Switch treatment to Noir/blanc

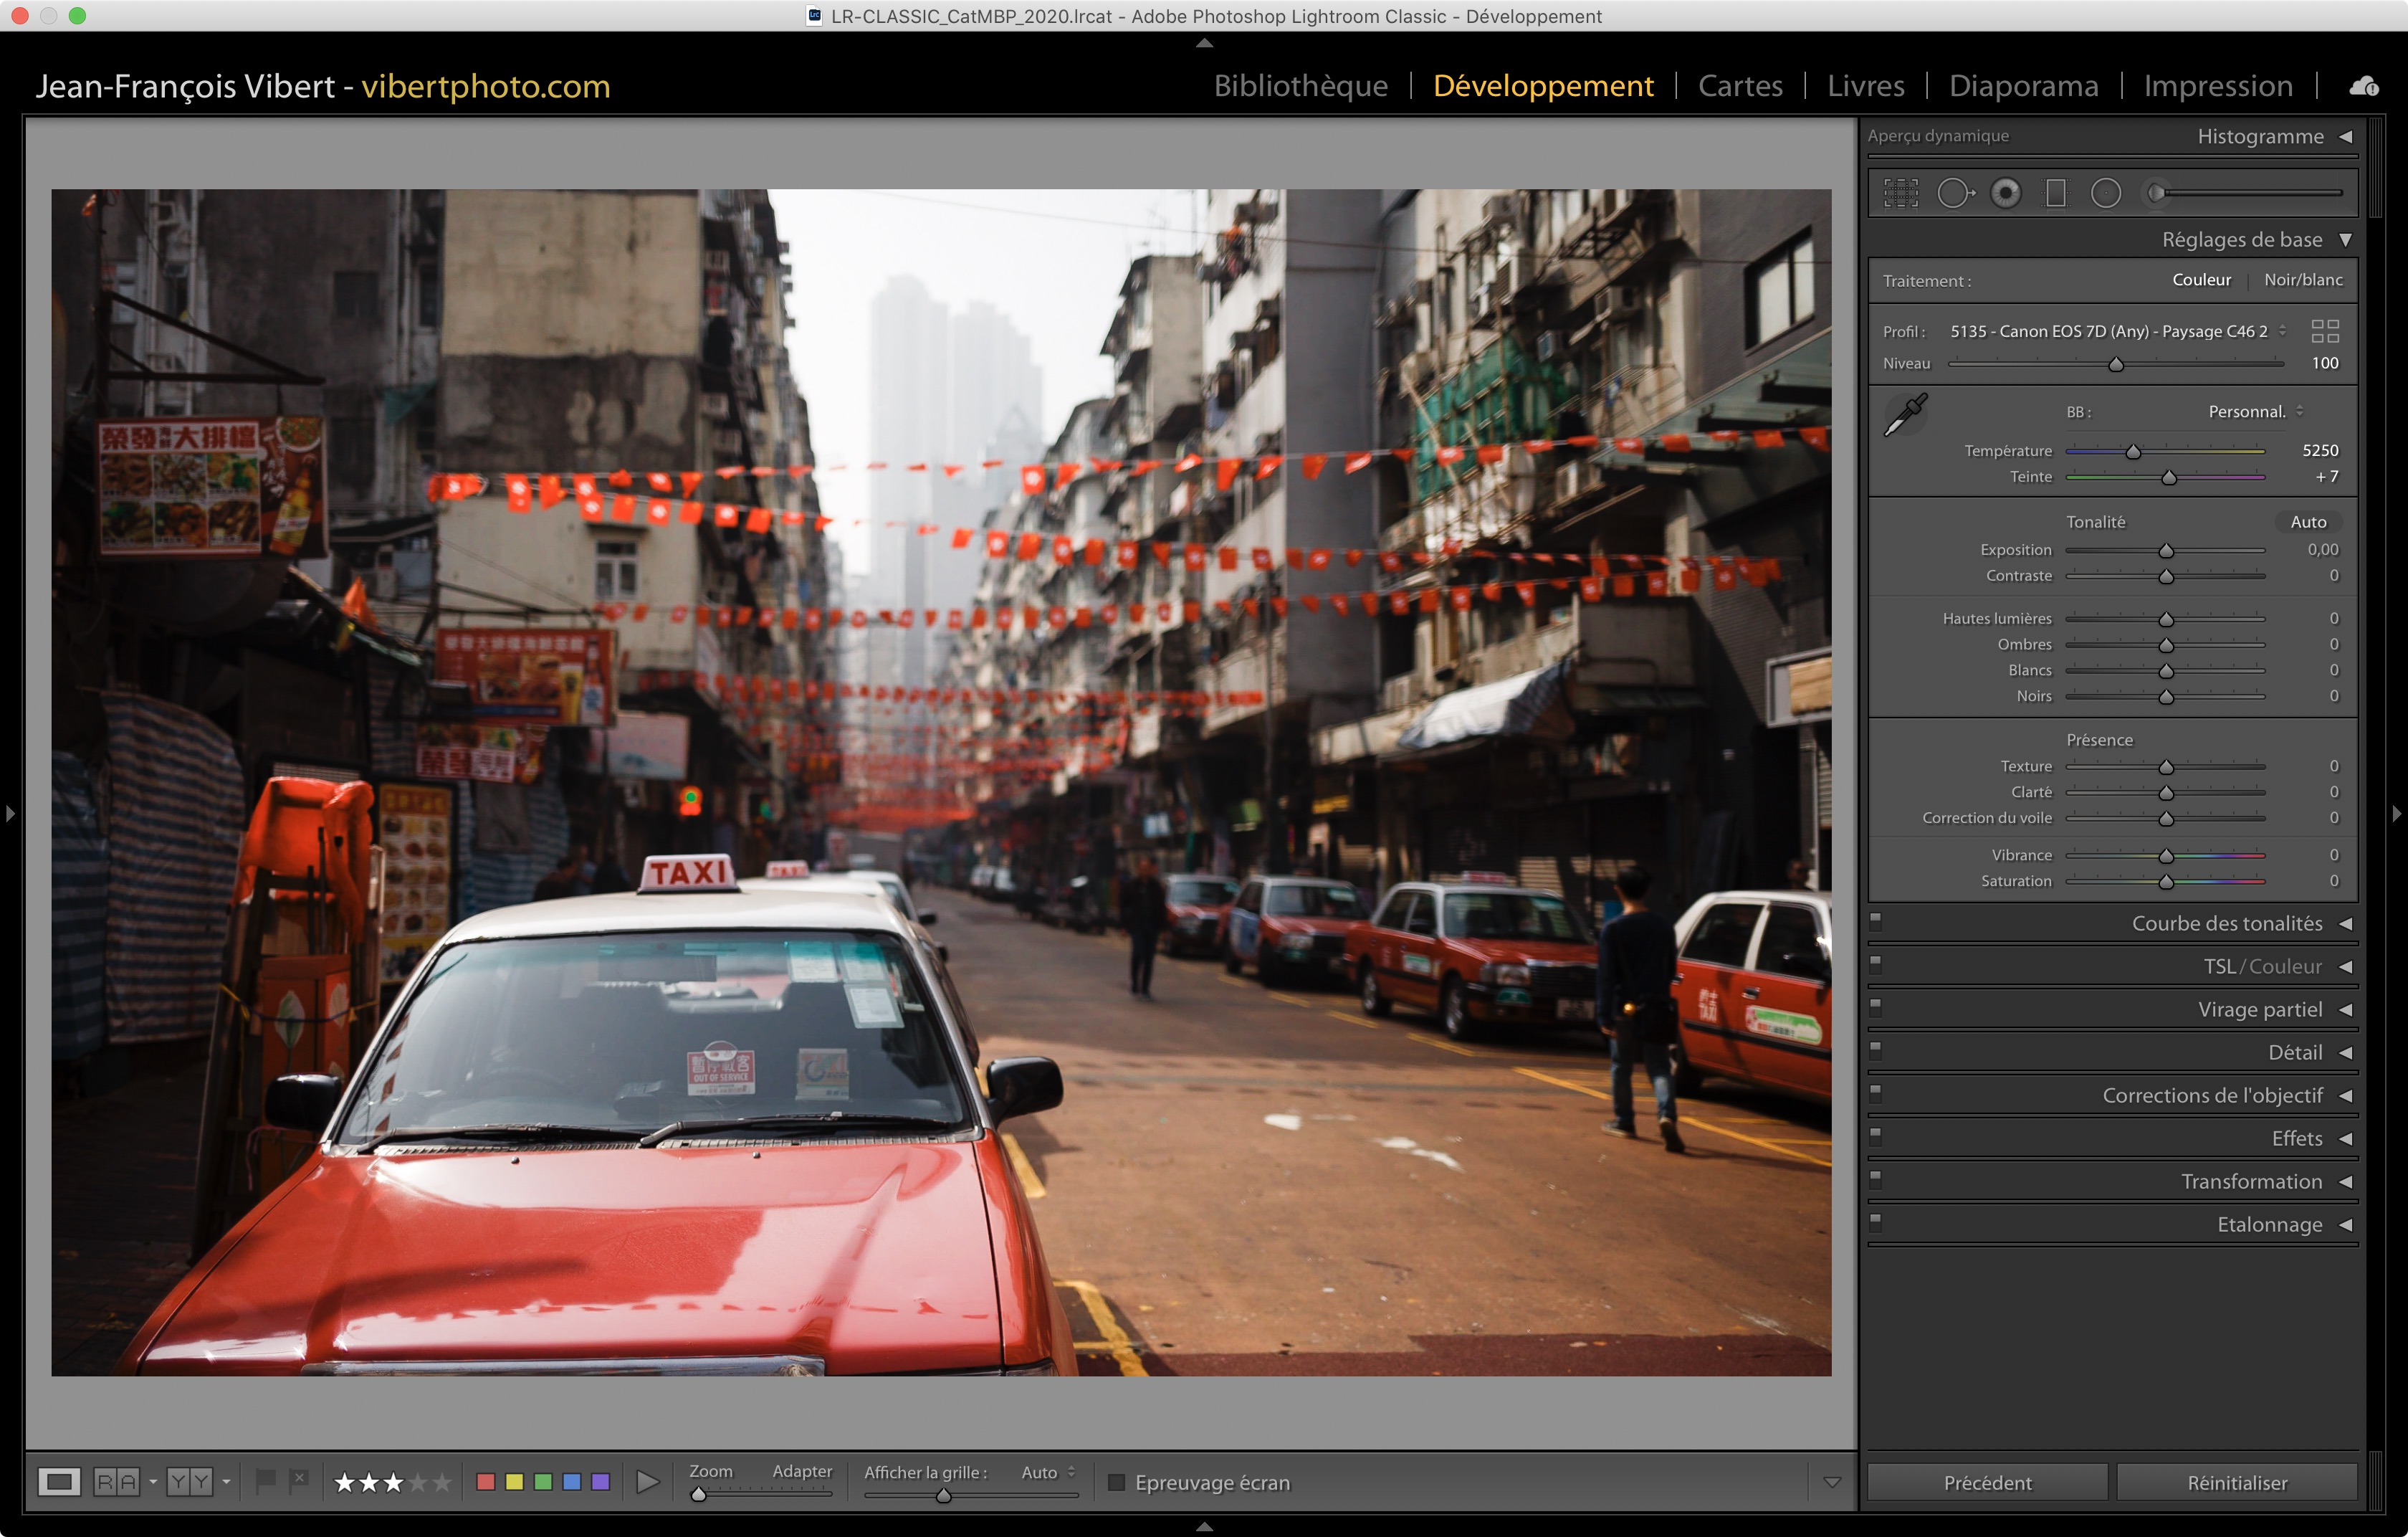pos(2303,280)
